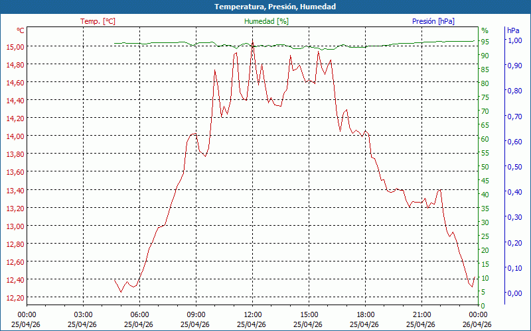Select the 18:00 time axis label

point(365,314)
